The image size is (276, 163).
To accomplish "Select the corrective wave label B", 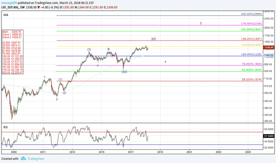I will (109, 49).
